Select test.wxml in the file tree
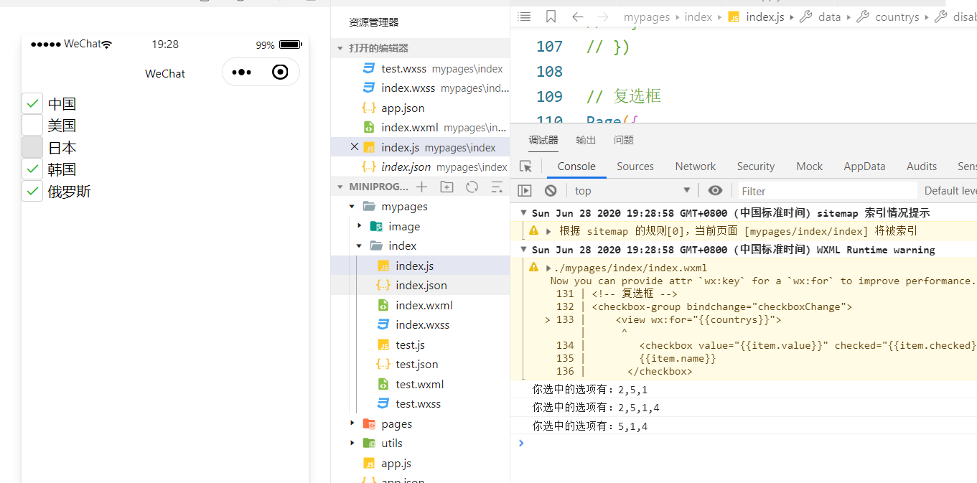977x483 pixels. pyautogui.click(x=420, y=384)
